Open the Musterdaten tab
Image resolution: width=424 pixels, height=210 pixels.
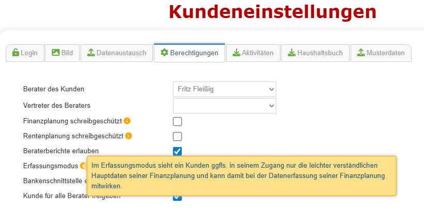[381, 53]
